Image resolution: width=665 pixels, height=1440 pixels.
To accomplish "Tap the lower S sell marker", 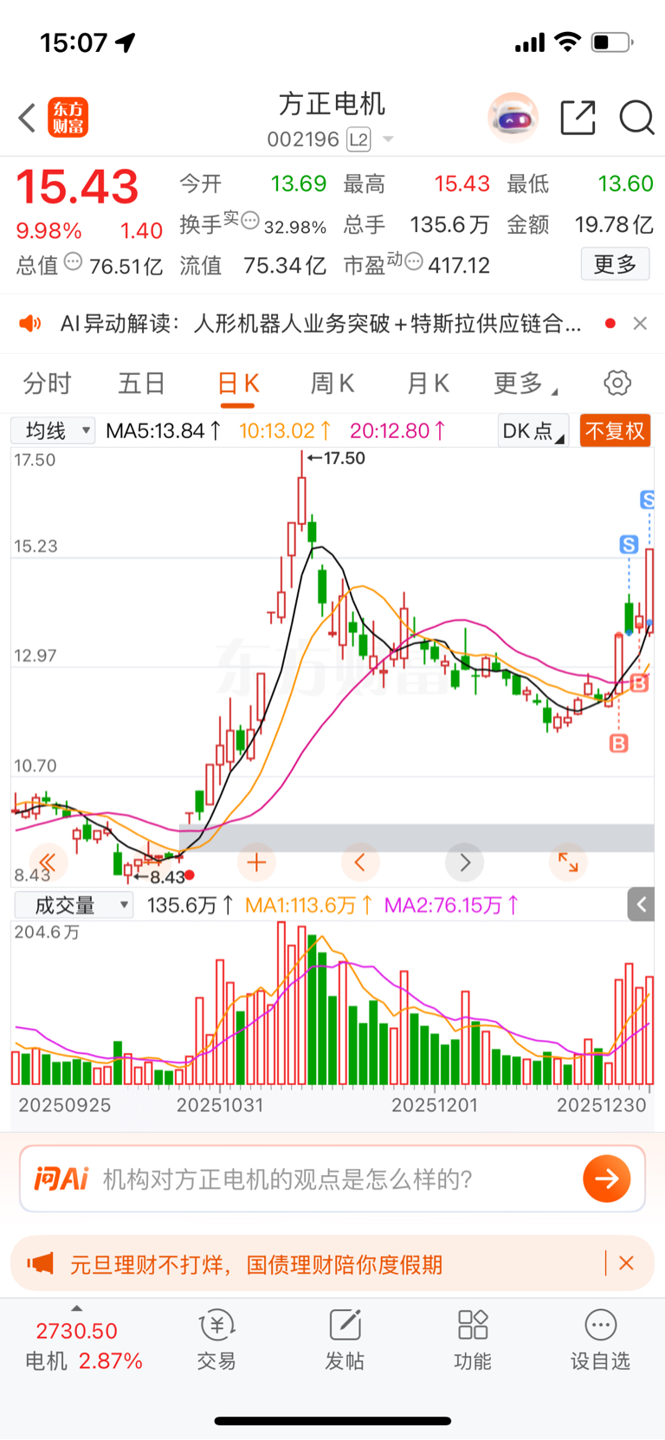I will click(629, 545).
